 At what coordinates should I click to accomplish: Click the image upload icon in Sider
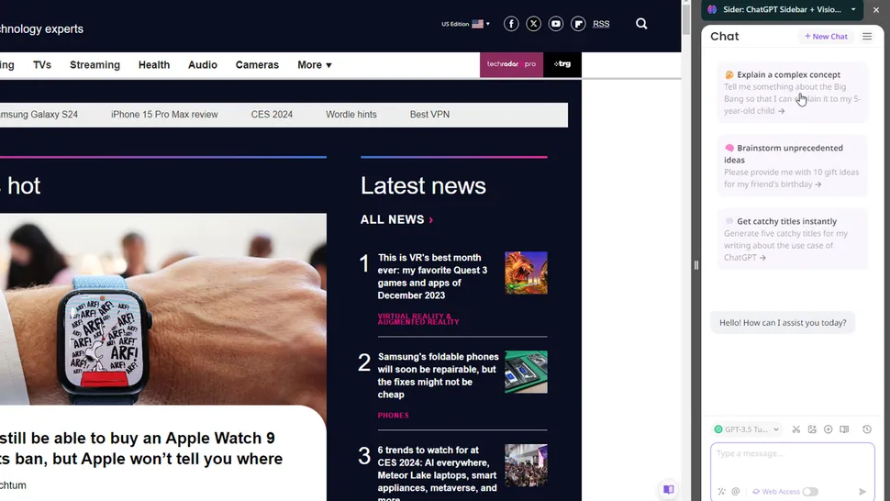(x=812, y=429)
